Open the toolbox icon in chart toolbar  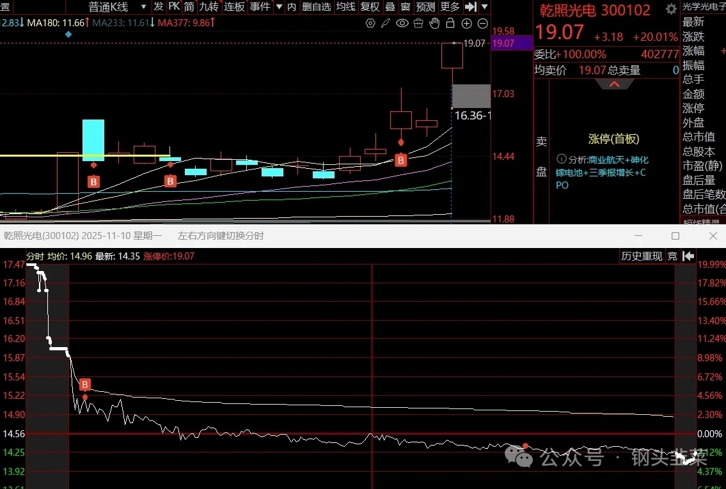tap(418, 23)
